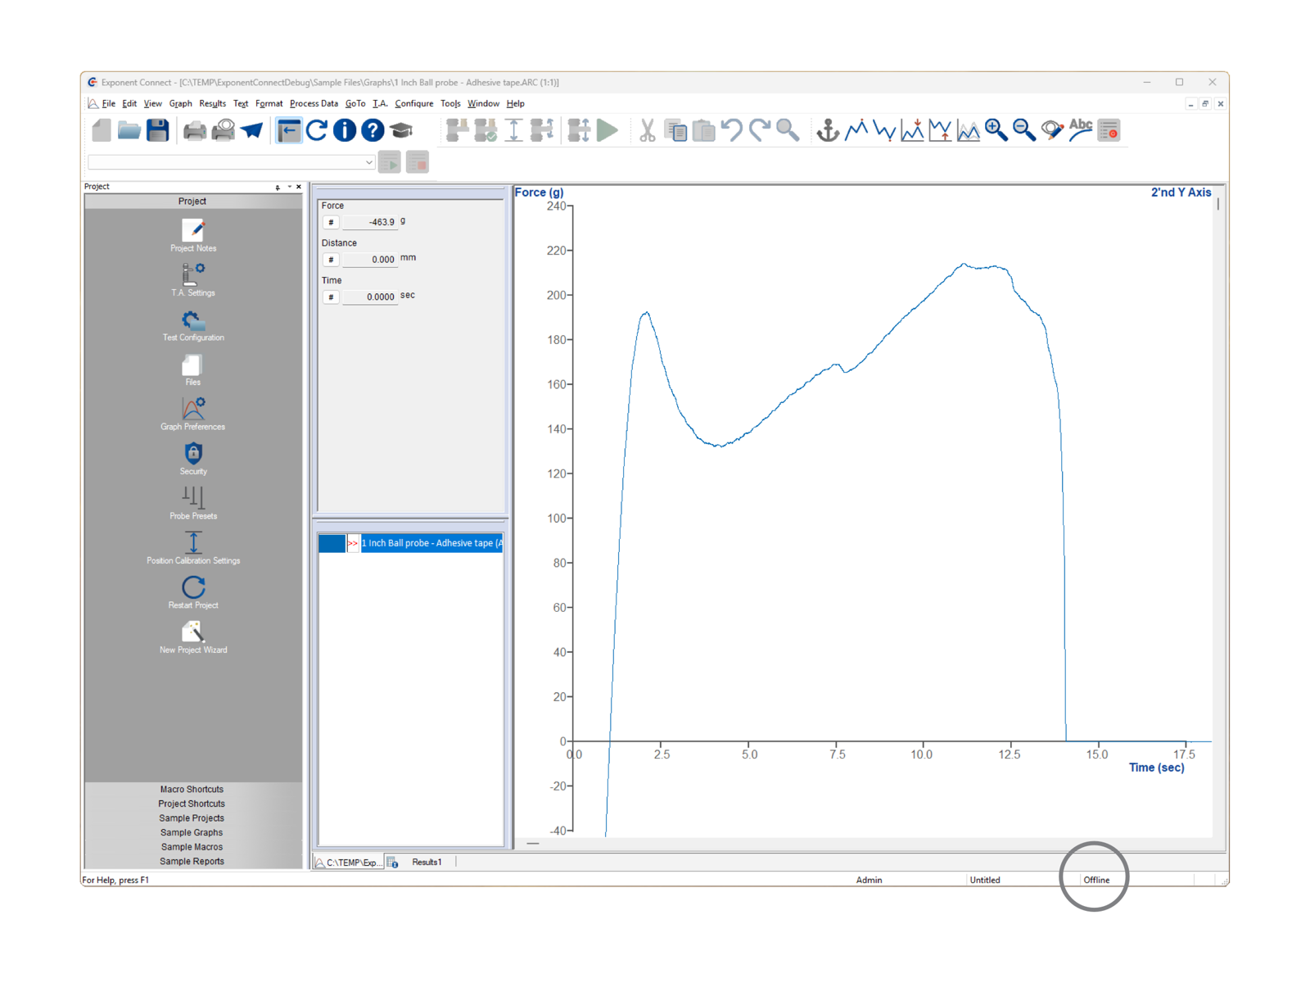Screen dimensions: 1310x983
Task: Click the grey magnifier search icon
Action: 788,130
